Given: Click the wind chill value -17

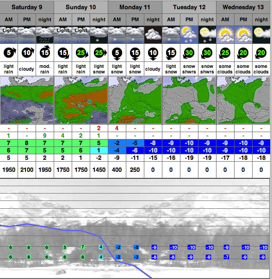Looking at the screenshot, I should (x=225, y=158).
